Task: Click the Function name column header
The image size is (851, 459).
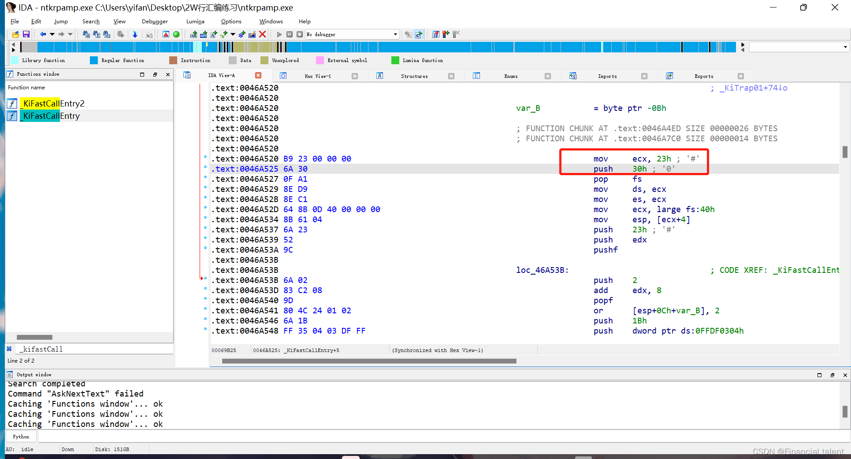Action: pos(26,88)
